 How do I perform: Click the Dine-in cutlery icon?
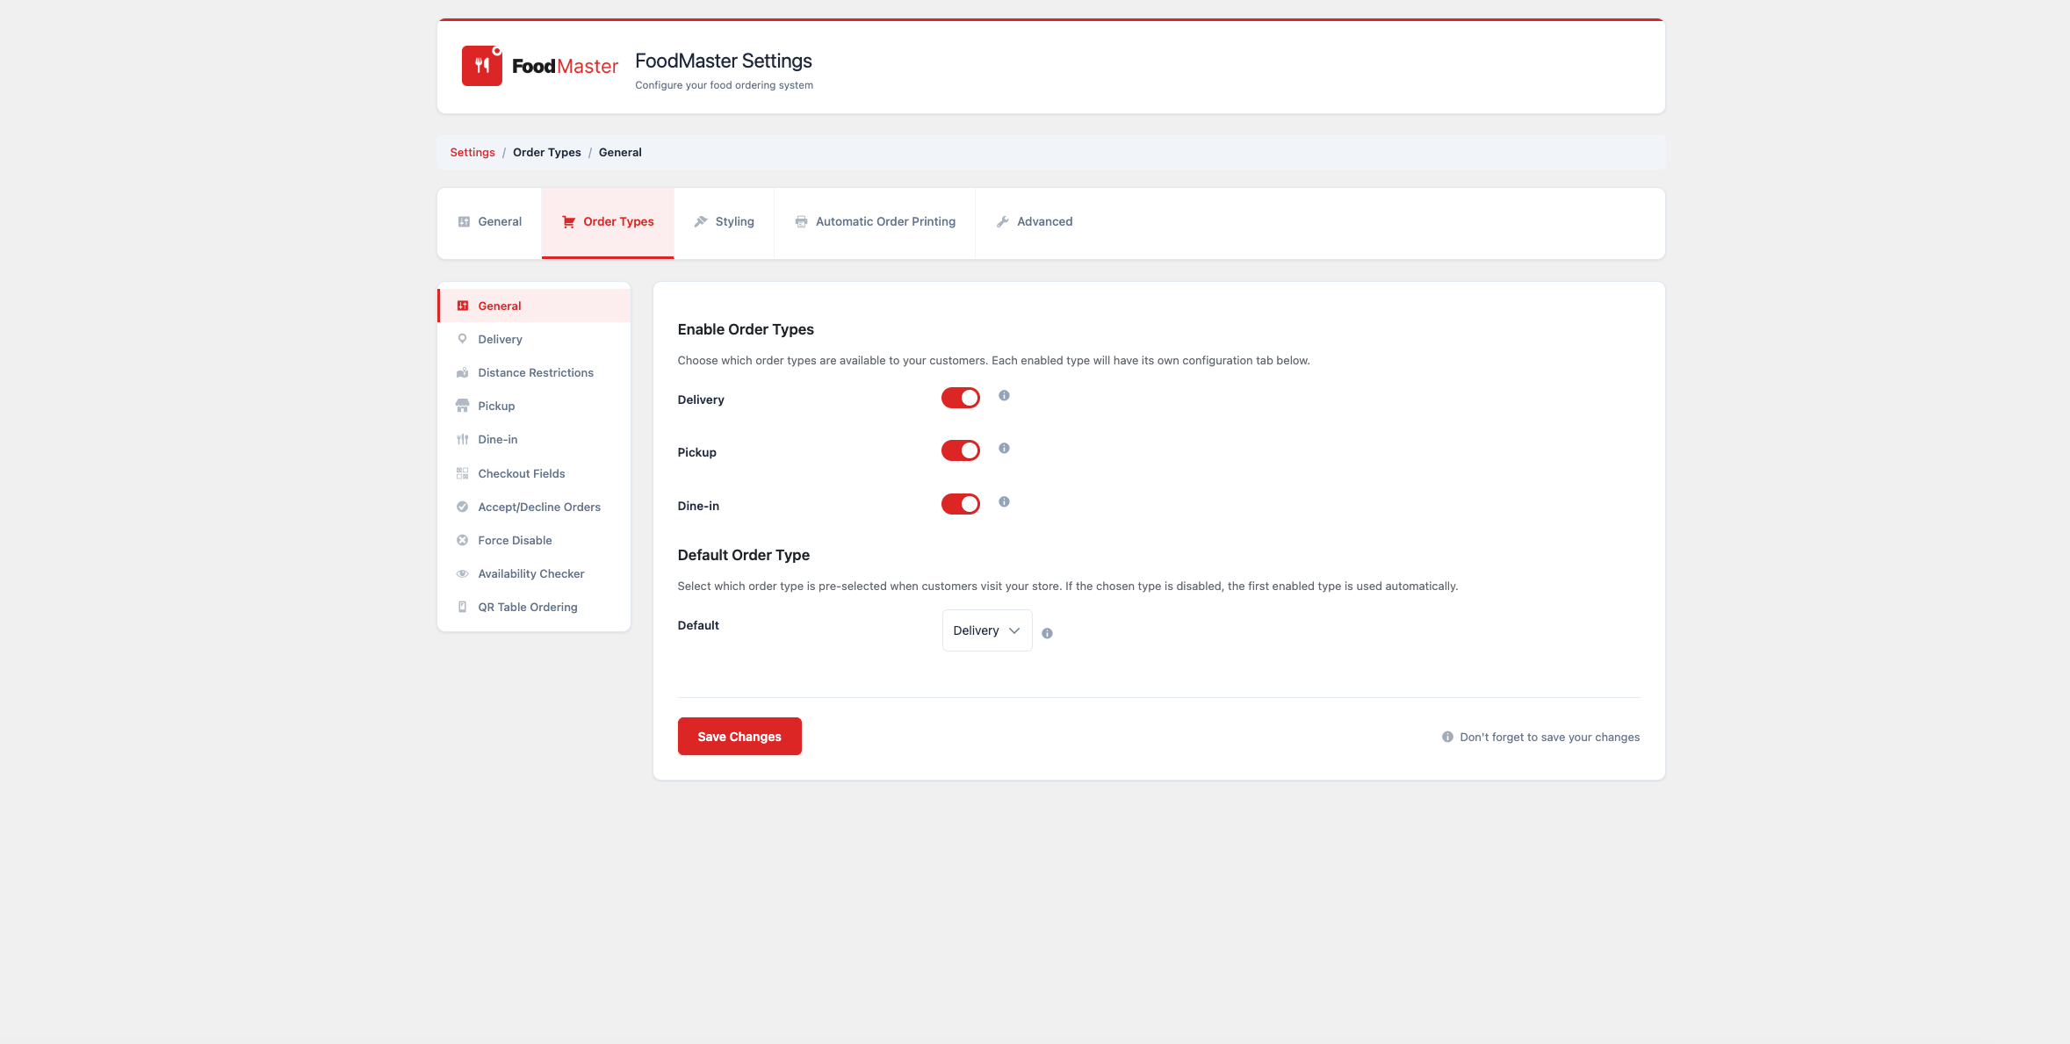click(x=463, y=440)
